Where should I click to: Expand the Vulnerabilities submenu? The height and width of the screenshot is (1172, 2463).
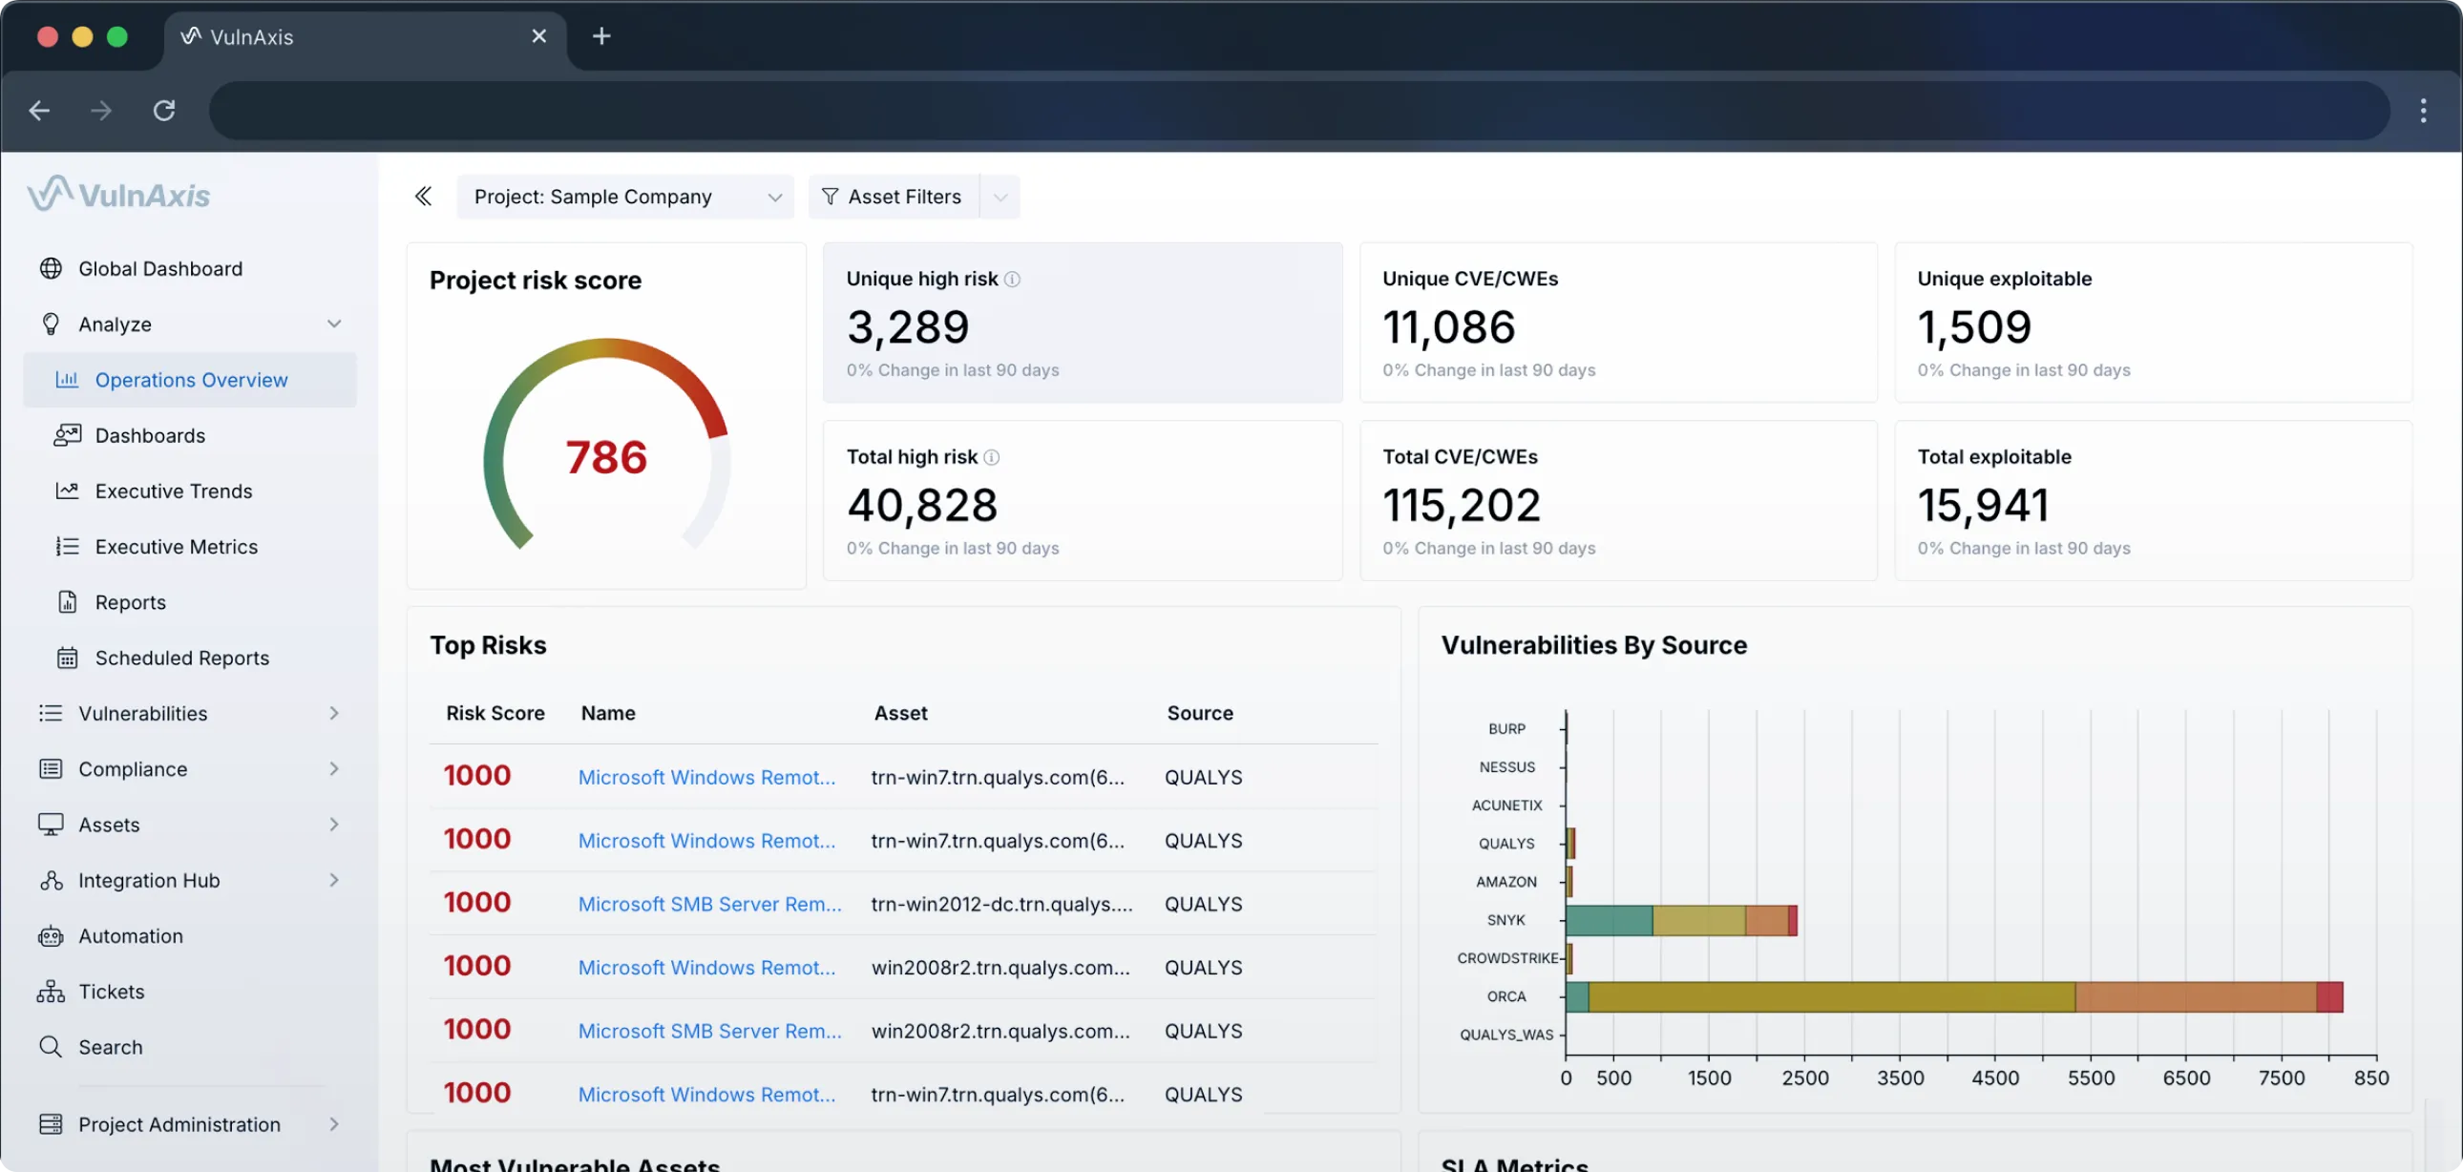(x=334, y=713)
